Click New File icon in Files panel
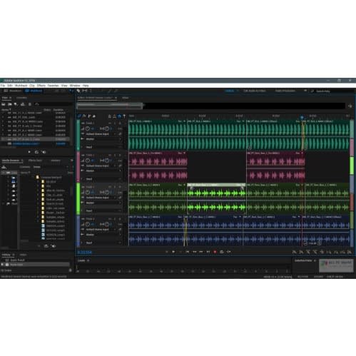 (16, 104)
